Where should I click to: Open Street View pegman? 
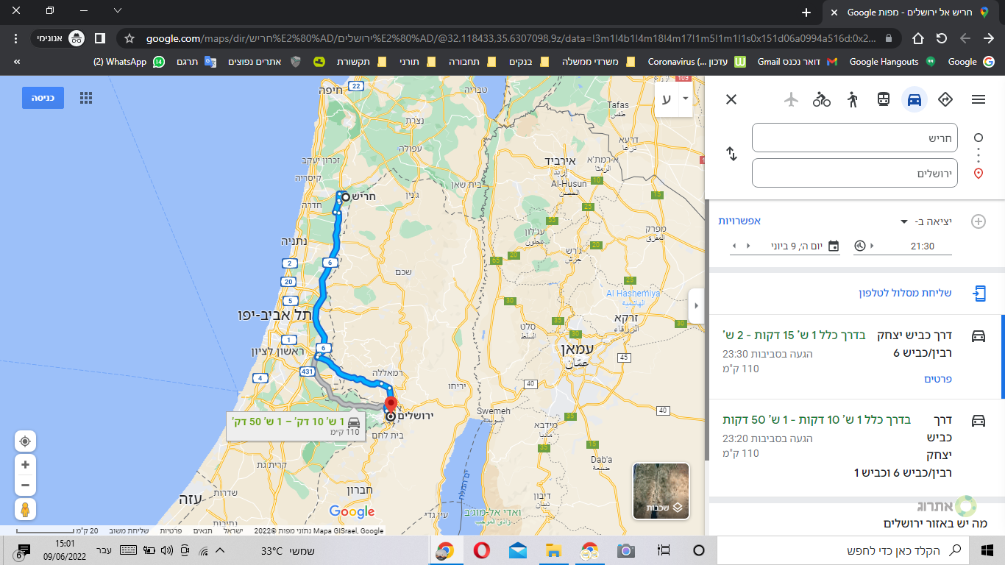pyautogui.click(x=25, y=509)
